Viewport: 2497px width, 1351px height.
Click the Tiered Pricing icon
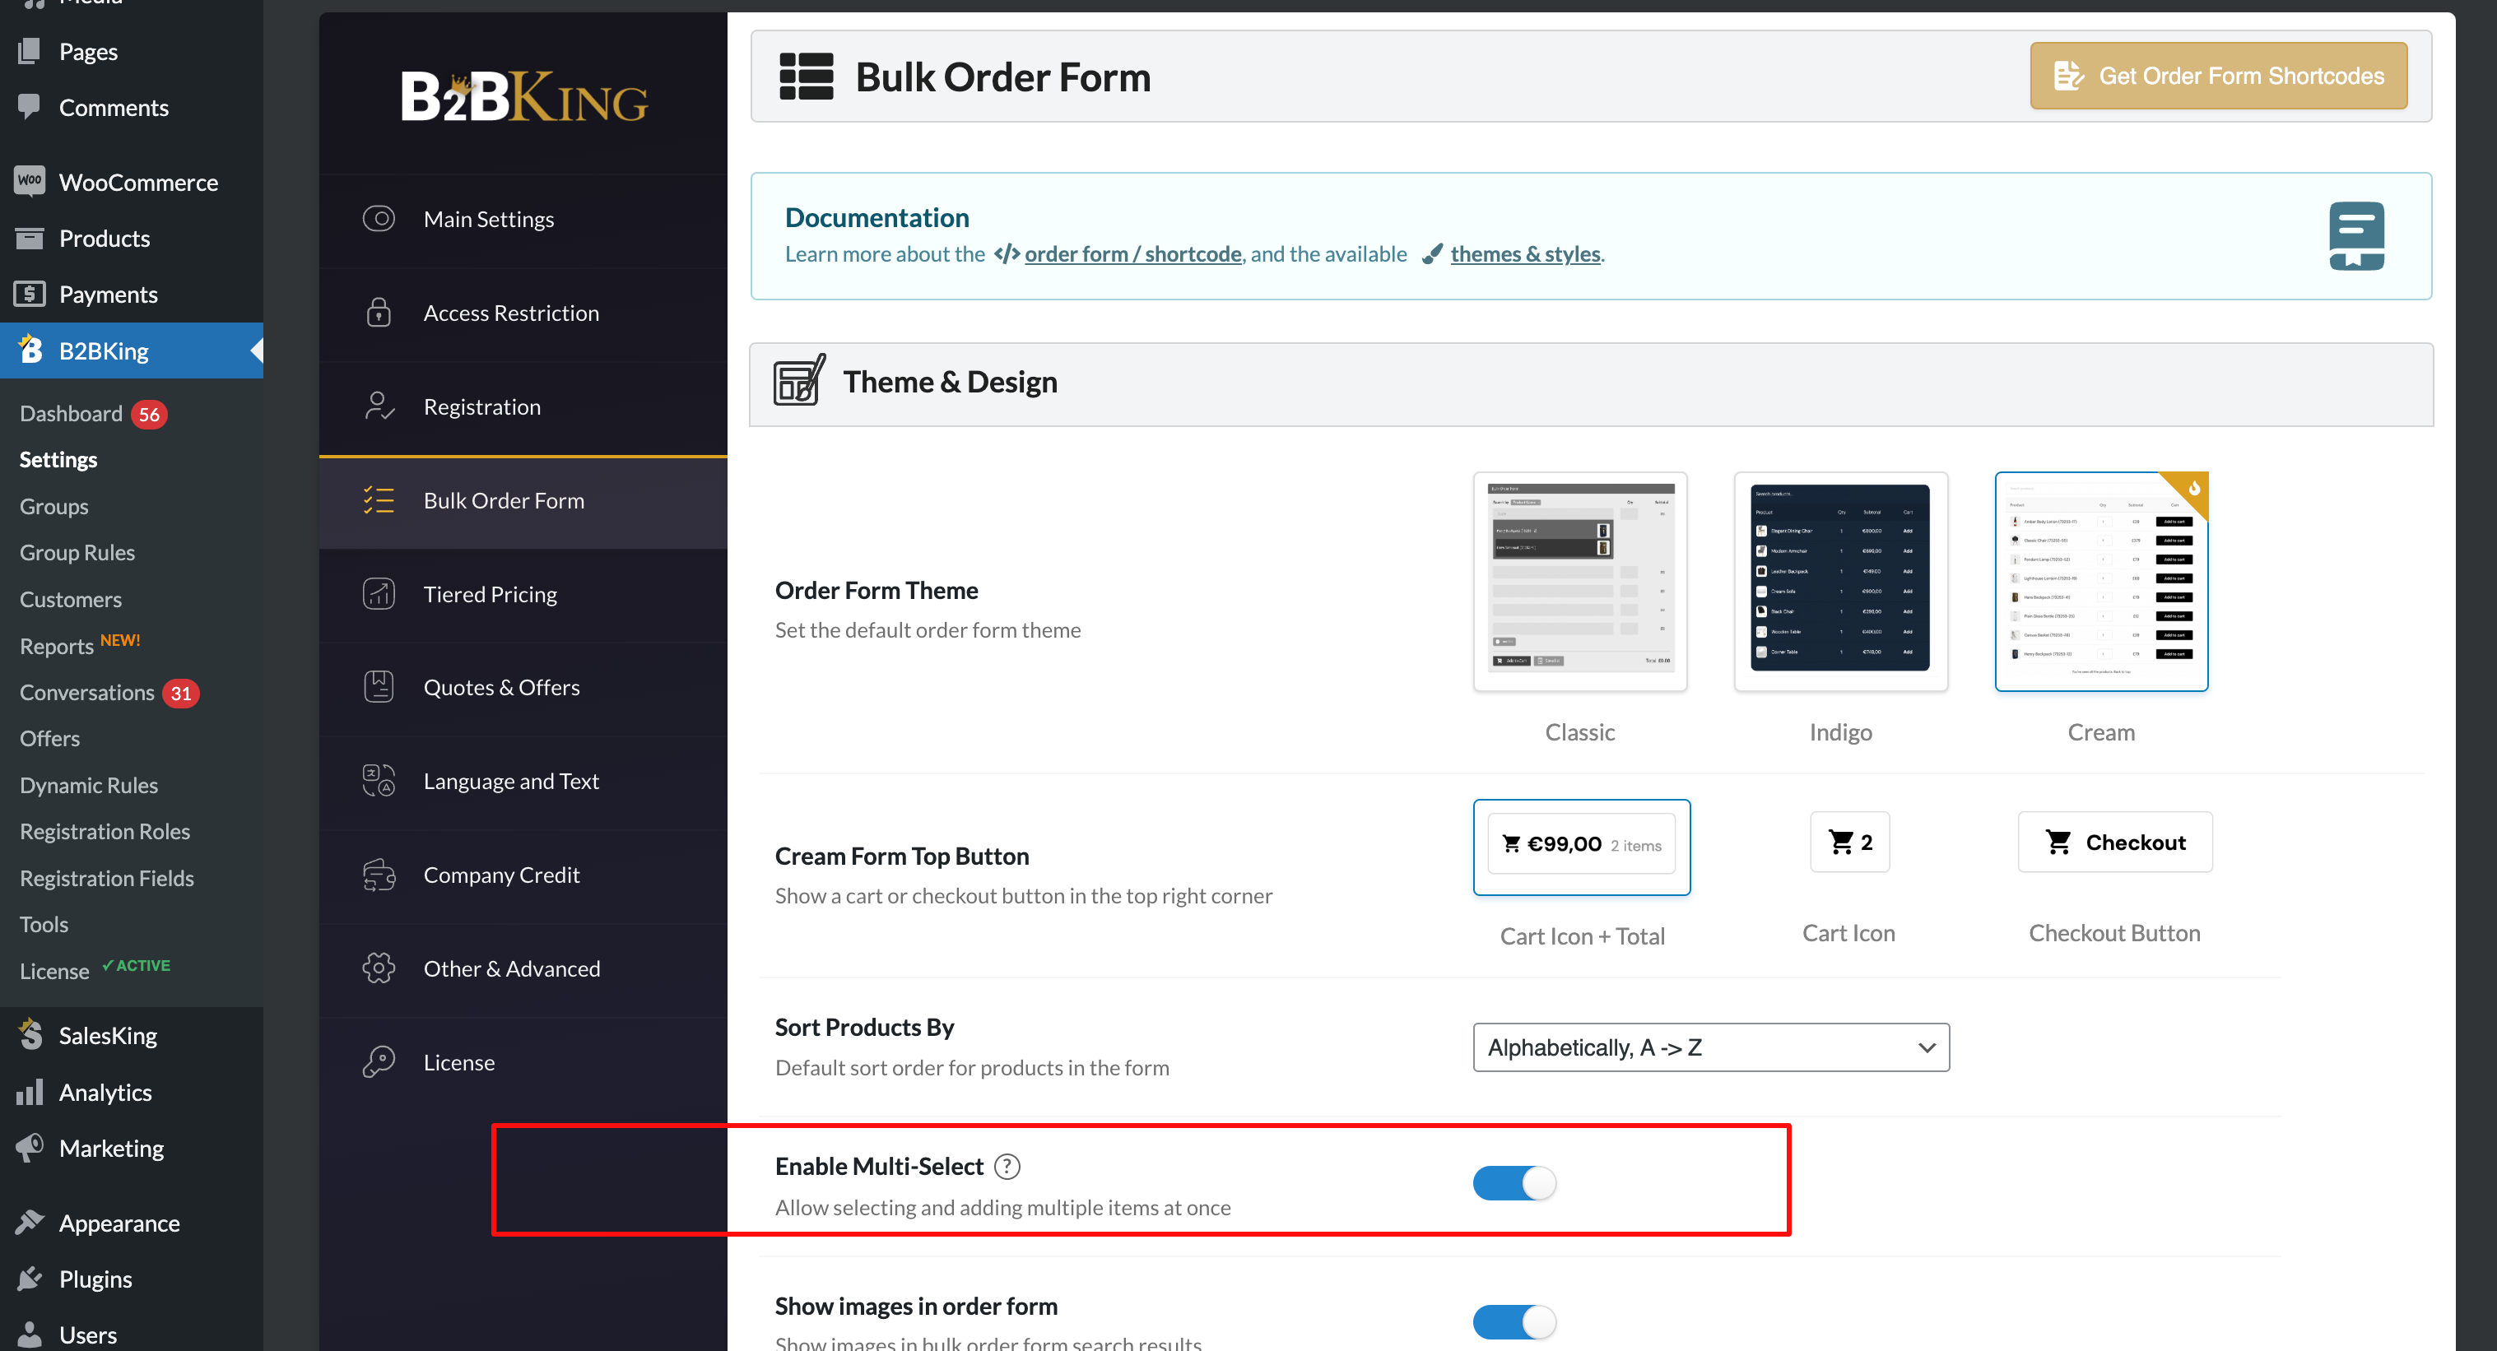[378, 592]
